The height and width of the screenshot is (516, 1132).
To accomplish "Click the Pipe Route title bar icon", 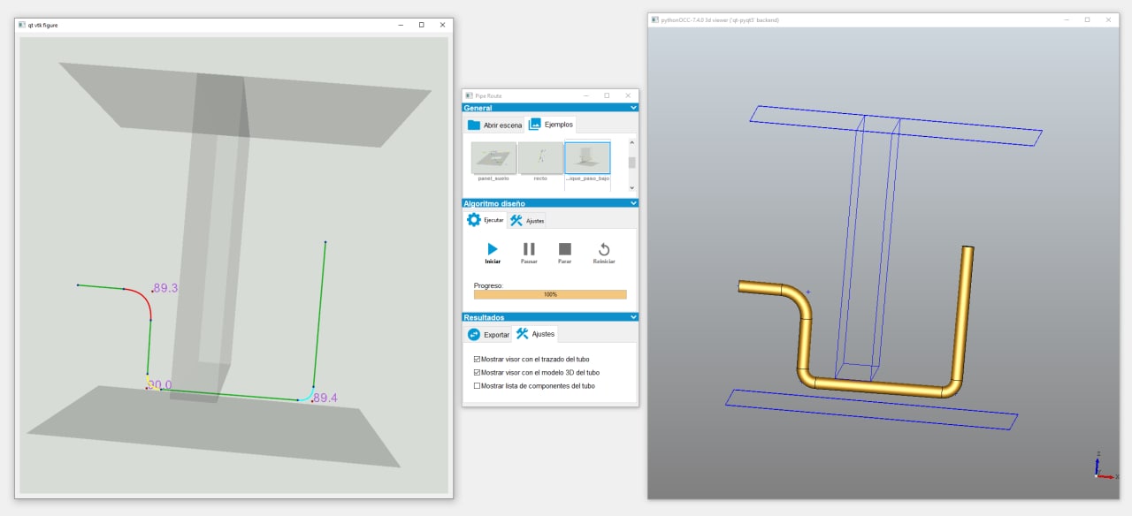I will [x=469, y=95].
